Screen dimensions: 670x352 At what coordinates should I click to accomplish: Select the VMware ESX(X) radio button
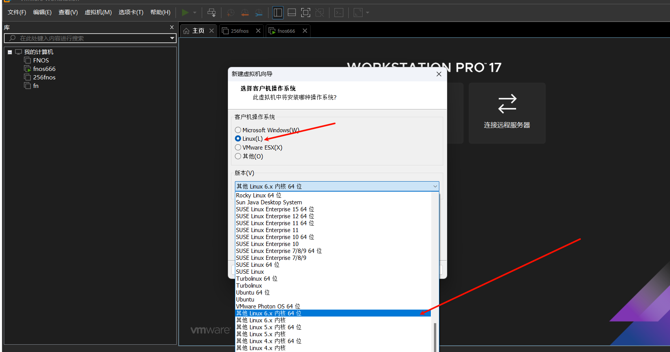pos(238,147)
